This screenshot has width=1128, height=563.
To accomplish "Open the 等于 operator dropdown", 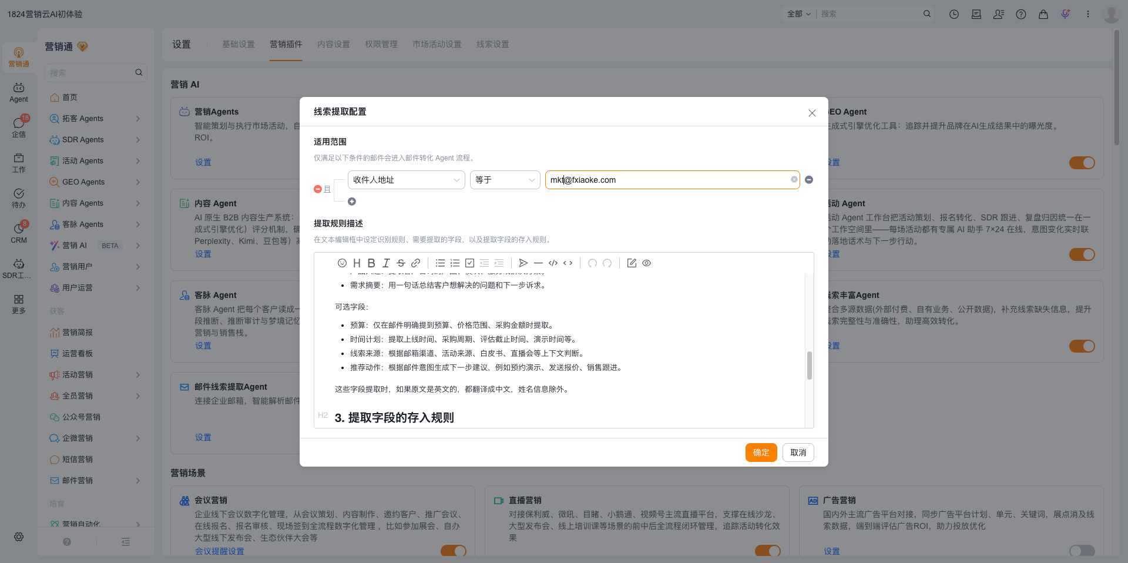I will (x=505, y=180).
